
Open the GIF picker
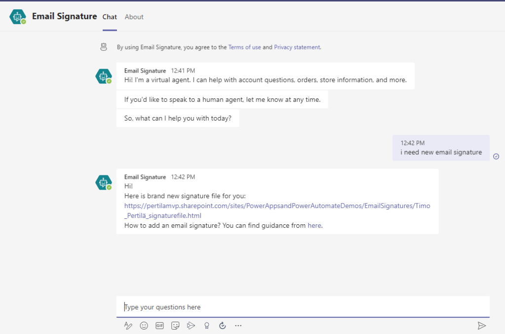(x=159, y=326)
